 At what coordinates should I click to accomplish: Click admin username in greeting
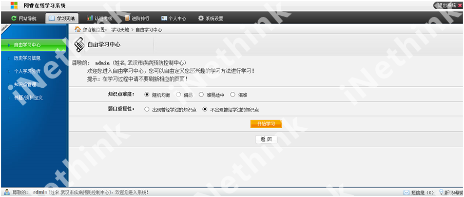[102, 63]
